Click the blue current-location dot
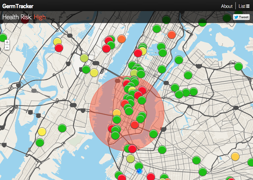The height and width of the screenshot is (180, 253). [x=139, y=171]
